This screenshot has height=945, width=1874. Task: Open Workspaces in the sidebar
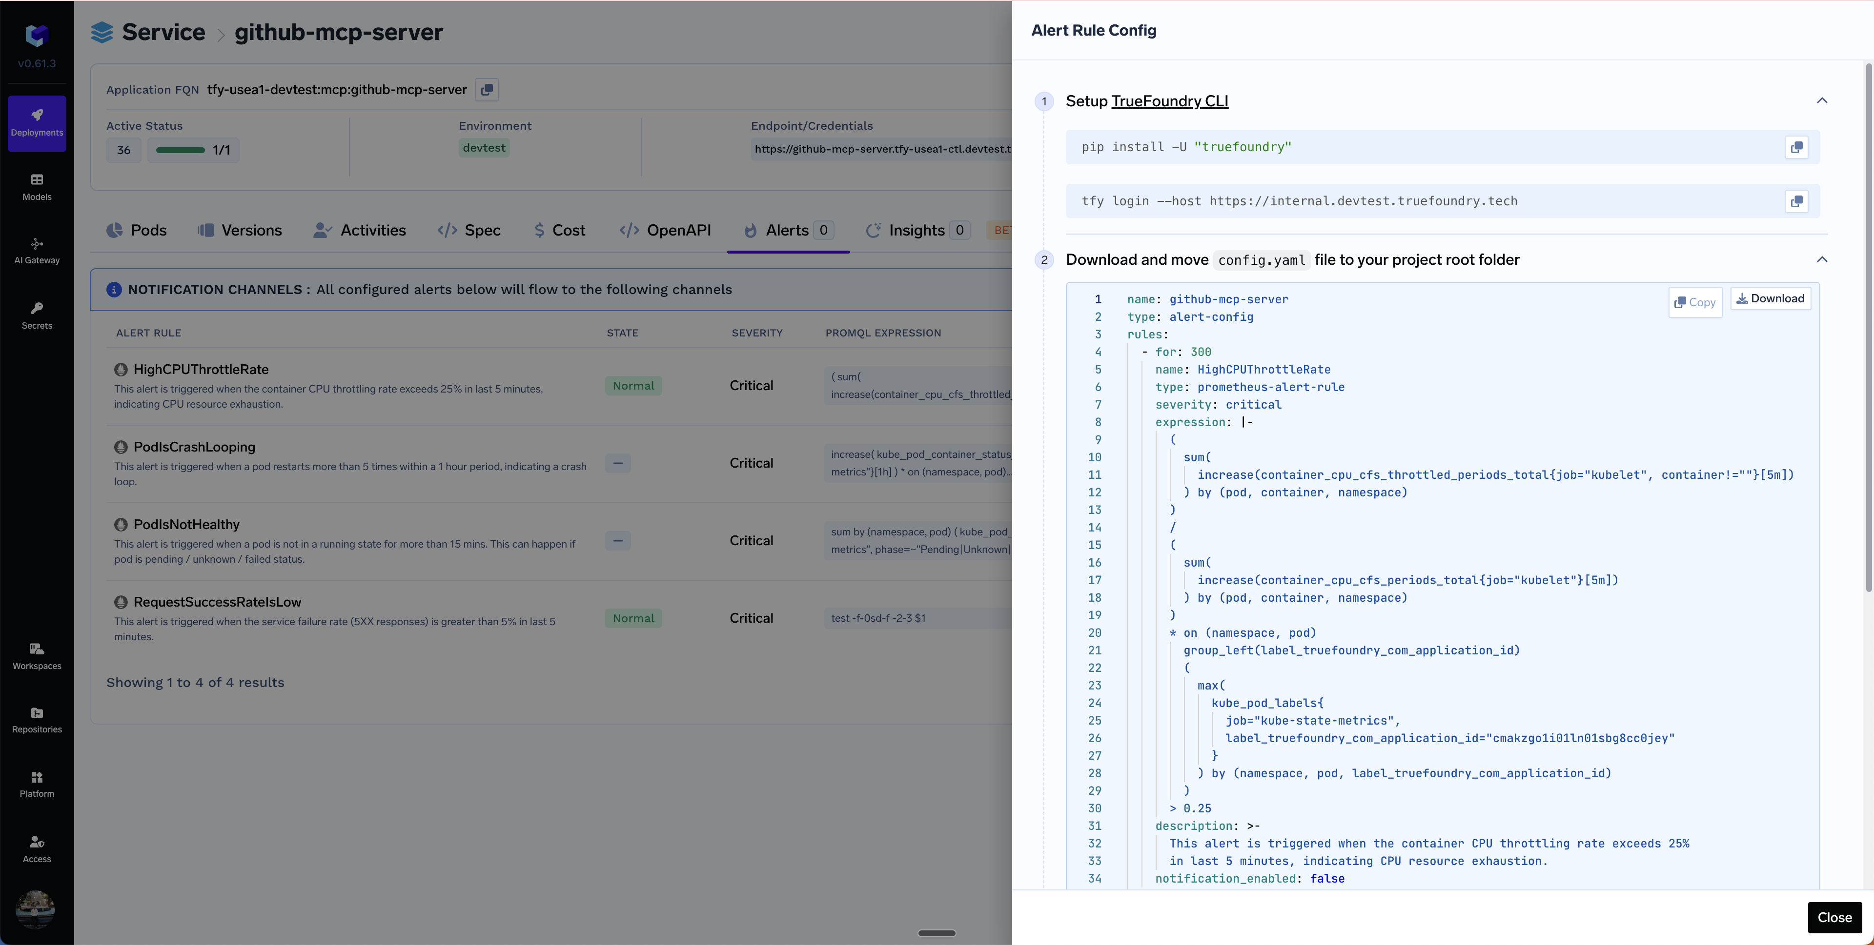(37, 656)
